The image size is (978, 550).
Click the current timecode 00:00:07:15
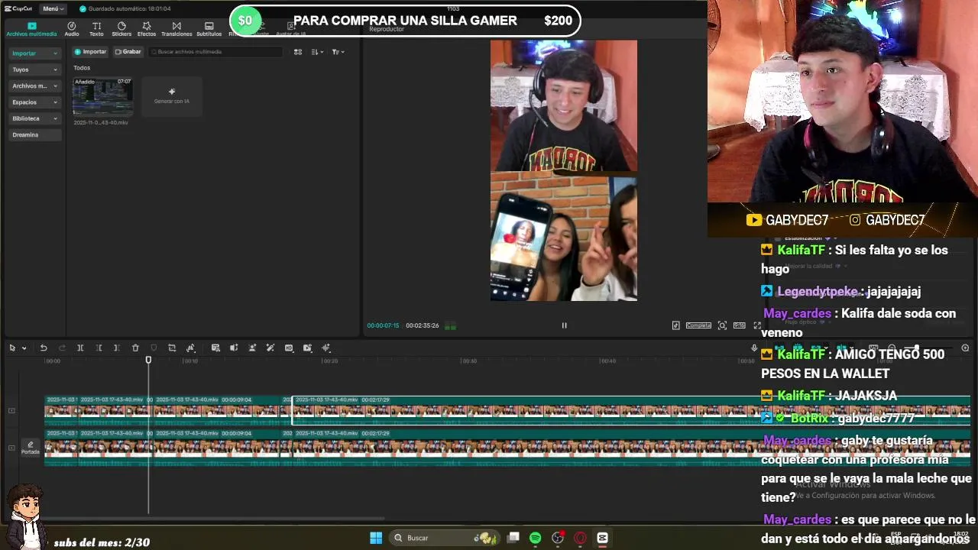coord(383,325)
